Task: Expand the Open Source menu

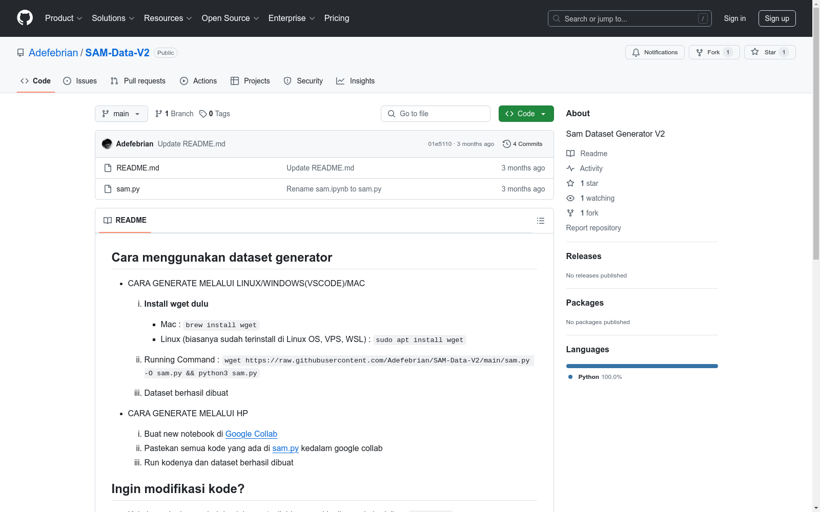Action: click(x=231, y=18)
